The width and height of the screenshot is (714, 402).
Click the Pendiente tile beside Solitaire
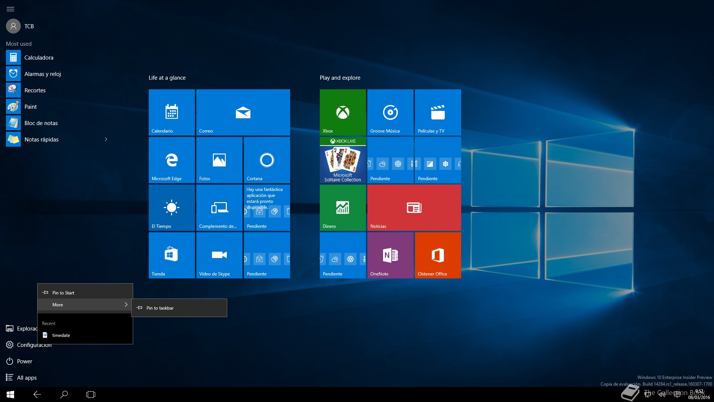(390, 160)
